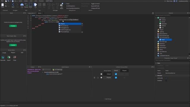The image size is (190, 107).
Task: Open Find with the binoculars icon
Action: coord(22,5)
